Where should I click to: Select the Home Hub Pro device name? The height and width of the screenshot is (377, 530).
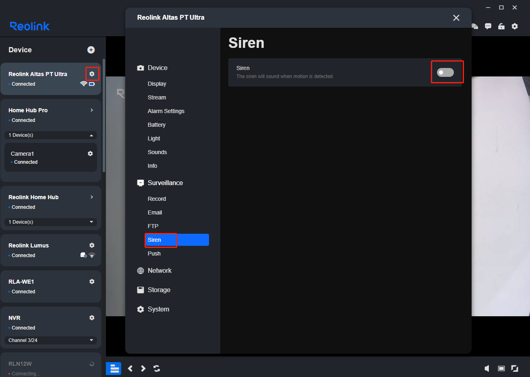click(28, 110)
